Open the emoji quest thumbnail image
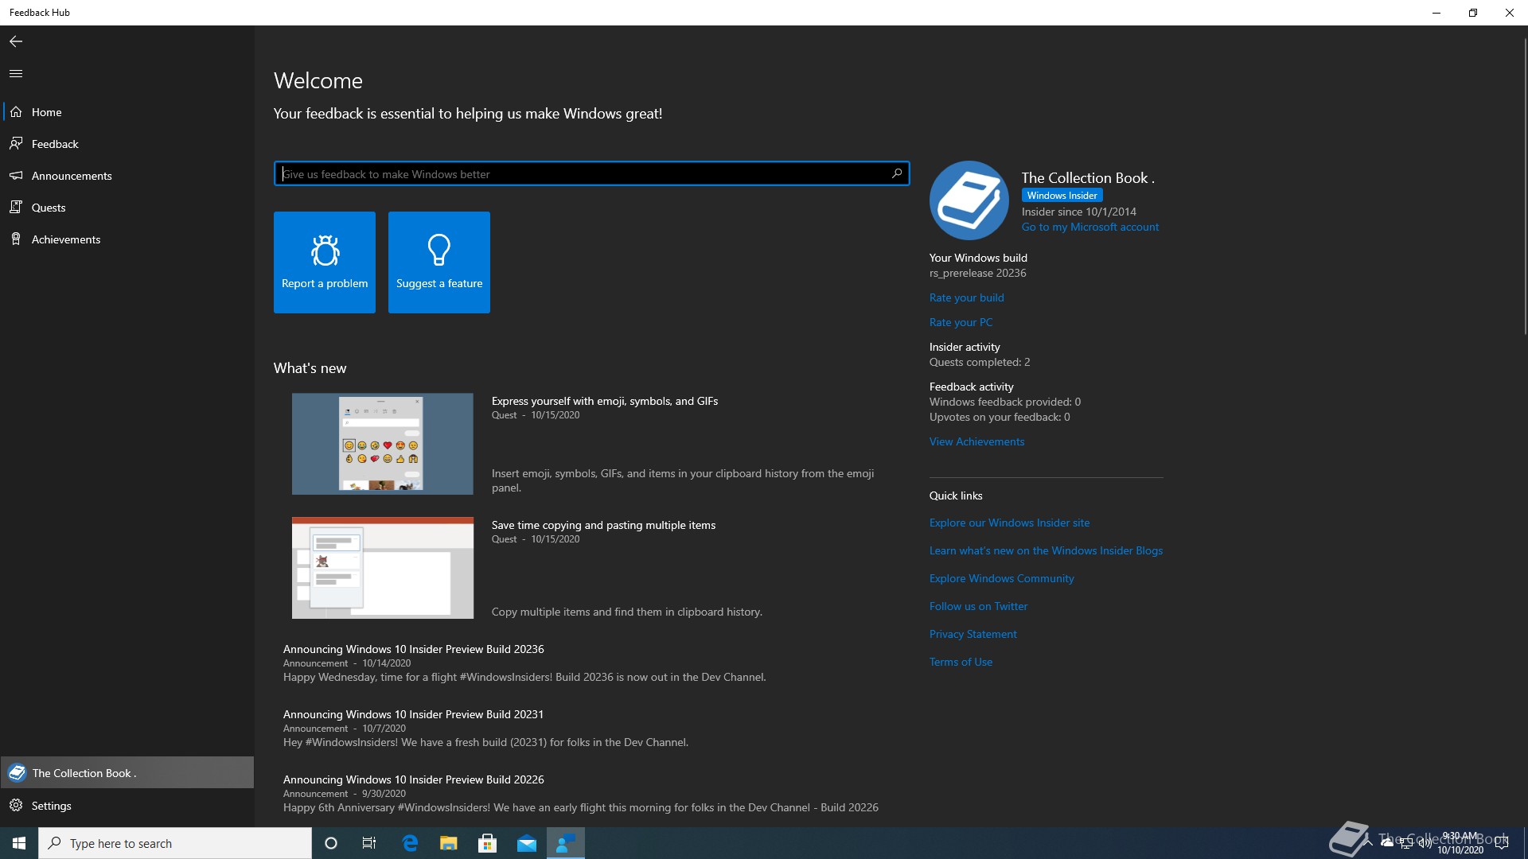The width and height of the screenshot is (1528, 859). coord(383,444)
